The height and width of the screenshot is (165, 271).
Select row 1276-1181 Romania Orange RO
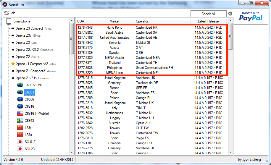pyautogui.click(x=152, y=143)
